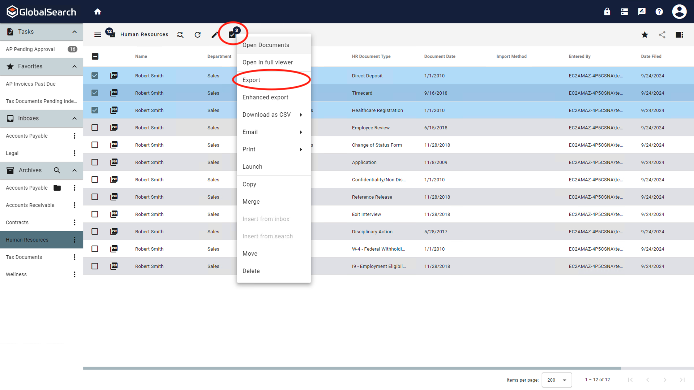Viewport: 694px width, 390px height.
Task: Click the lock icon in the top bar
Action: pos(607,11)
